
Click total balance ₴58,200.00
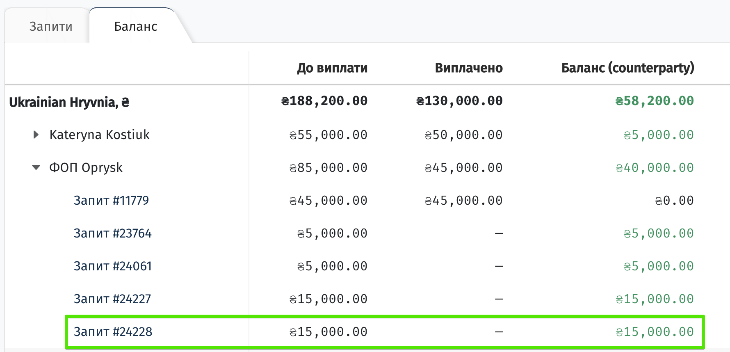(655, 101)
